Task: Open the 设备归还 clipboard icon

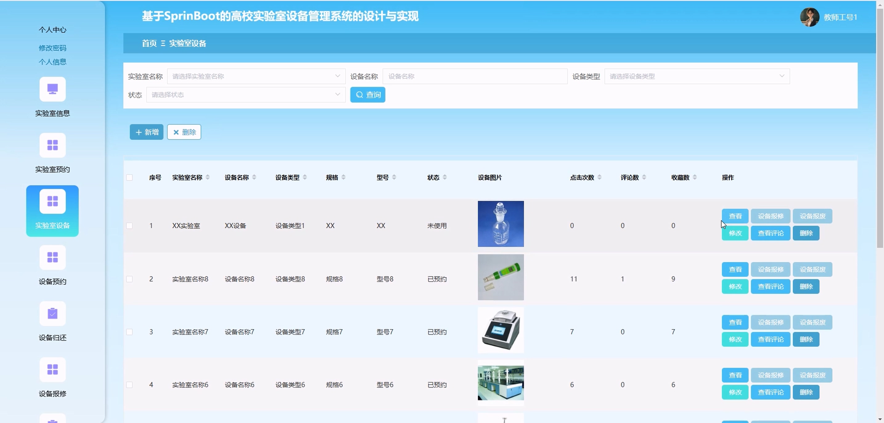Action: pos(52,314)
